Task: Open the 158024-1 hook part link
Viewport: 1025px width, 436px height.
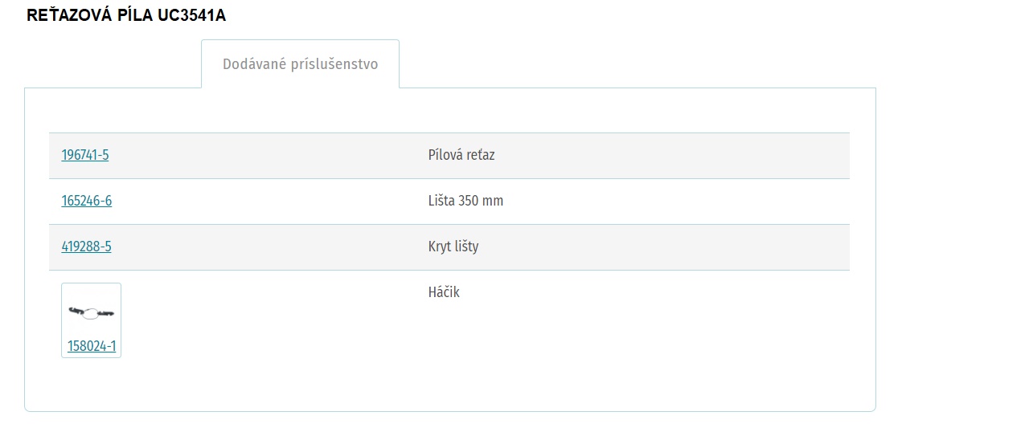Action: 92,346
